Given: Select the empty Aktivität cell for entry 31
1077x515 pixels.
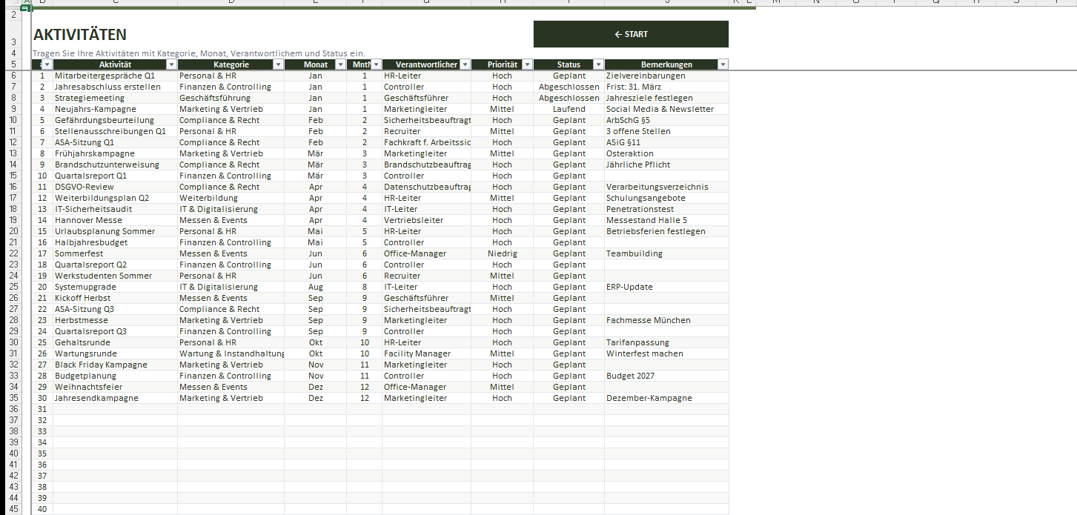Looking at the screenshot, I should (x=115, y=409).
